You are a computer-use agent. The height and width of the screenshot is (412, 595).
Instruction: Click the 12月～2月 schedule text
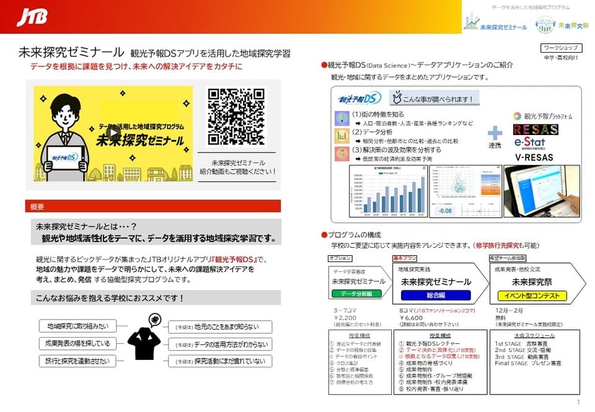point(509,310)
